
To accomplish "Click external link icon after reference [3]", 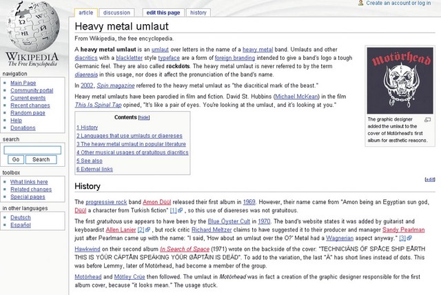I will tap(409, 238).
